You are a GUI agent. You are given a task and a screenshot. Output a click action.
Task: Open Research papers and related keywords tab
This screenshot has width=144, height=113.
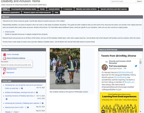pos(37,12)
